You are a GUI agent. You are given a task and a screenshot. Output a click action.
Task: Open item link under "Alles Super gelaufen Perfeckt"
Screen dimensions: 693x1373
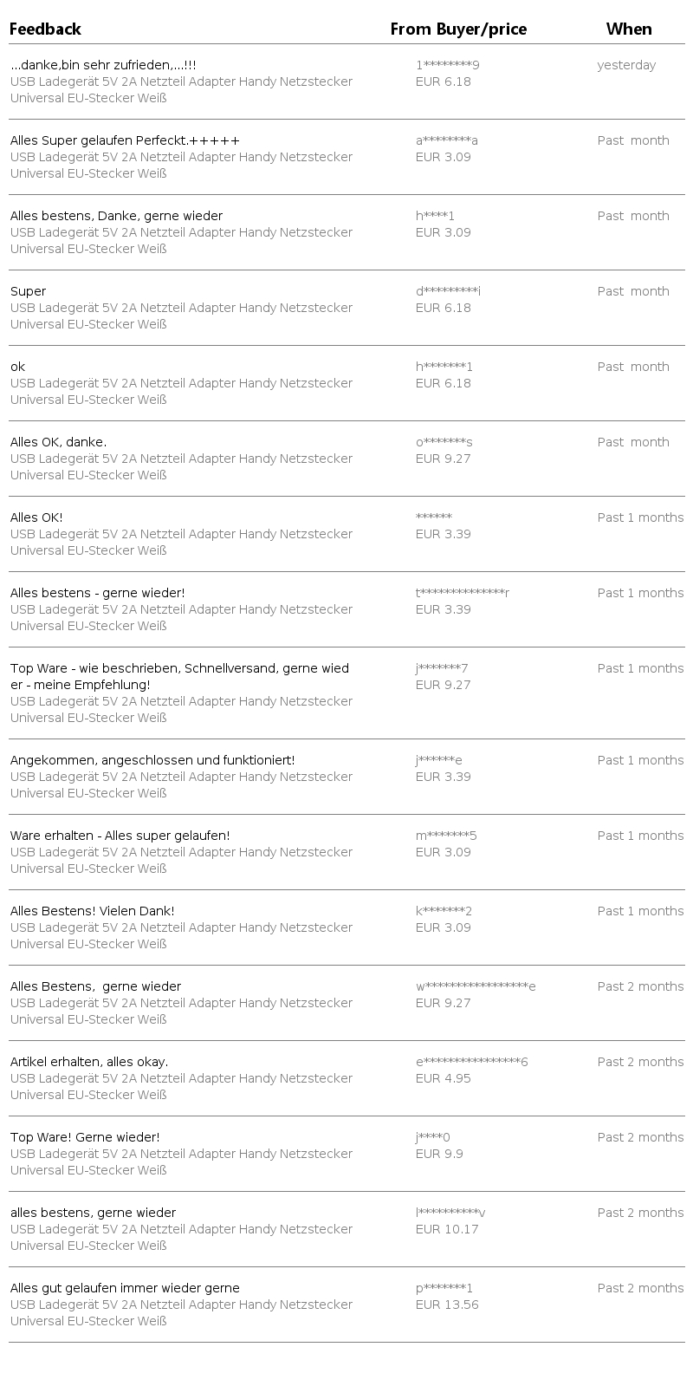(x=181, y=165)
